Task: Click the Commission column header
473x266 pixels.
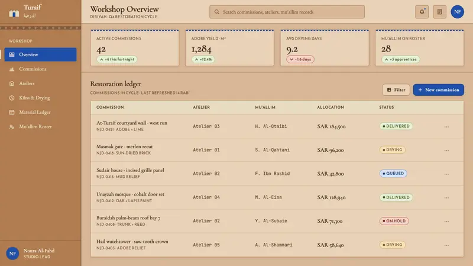Action: (x=110, y=107)
